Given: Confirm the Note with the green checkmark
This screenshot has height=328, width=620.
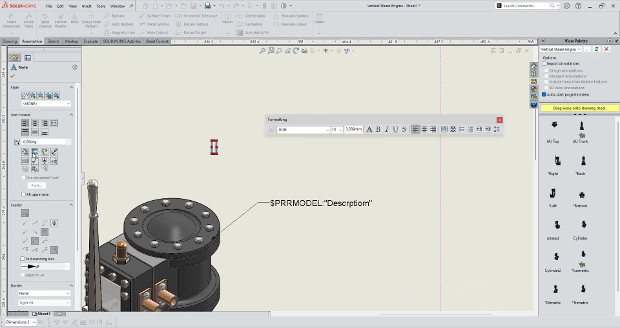Looking at the screenshot, I should [13, 76].
